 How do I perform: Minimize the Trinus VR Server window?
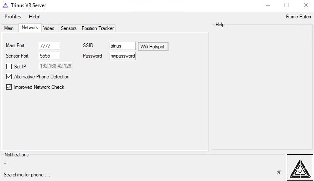click(x=268, y=5)
